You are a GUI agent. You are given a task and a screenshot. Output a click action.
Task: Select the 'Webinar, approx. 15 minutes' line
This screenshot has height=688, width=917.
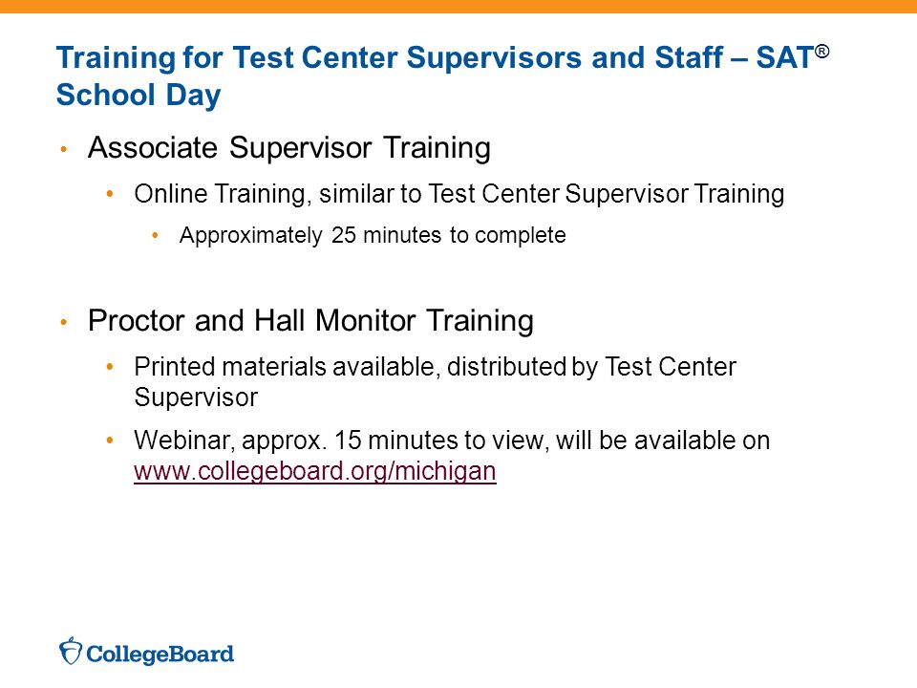click(452, 441)
